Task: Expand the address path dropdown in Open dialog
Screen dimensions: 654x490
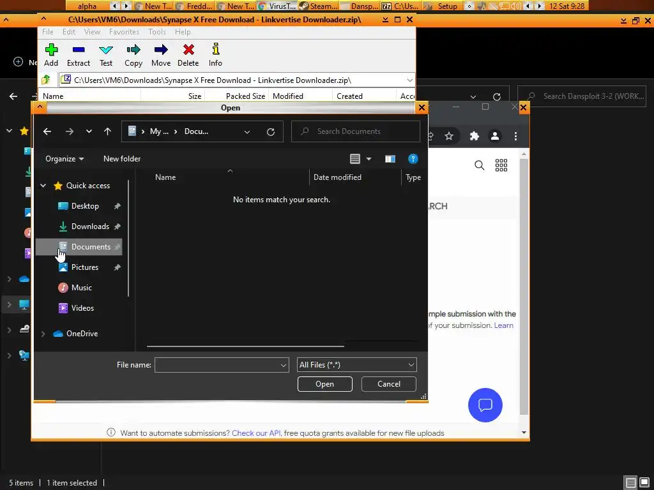Action: [x=247, y=131]
